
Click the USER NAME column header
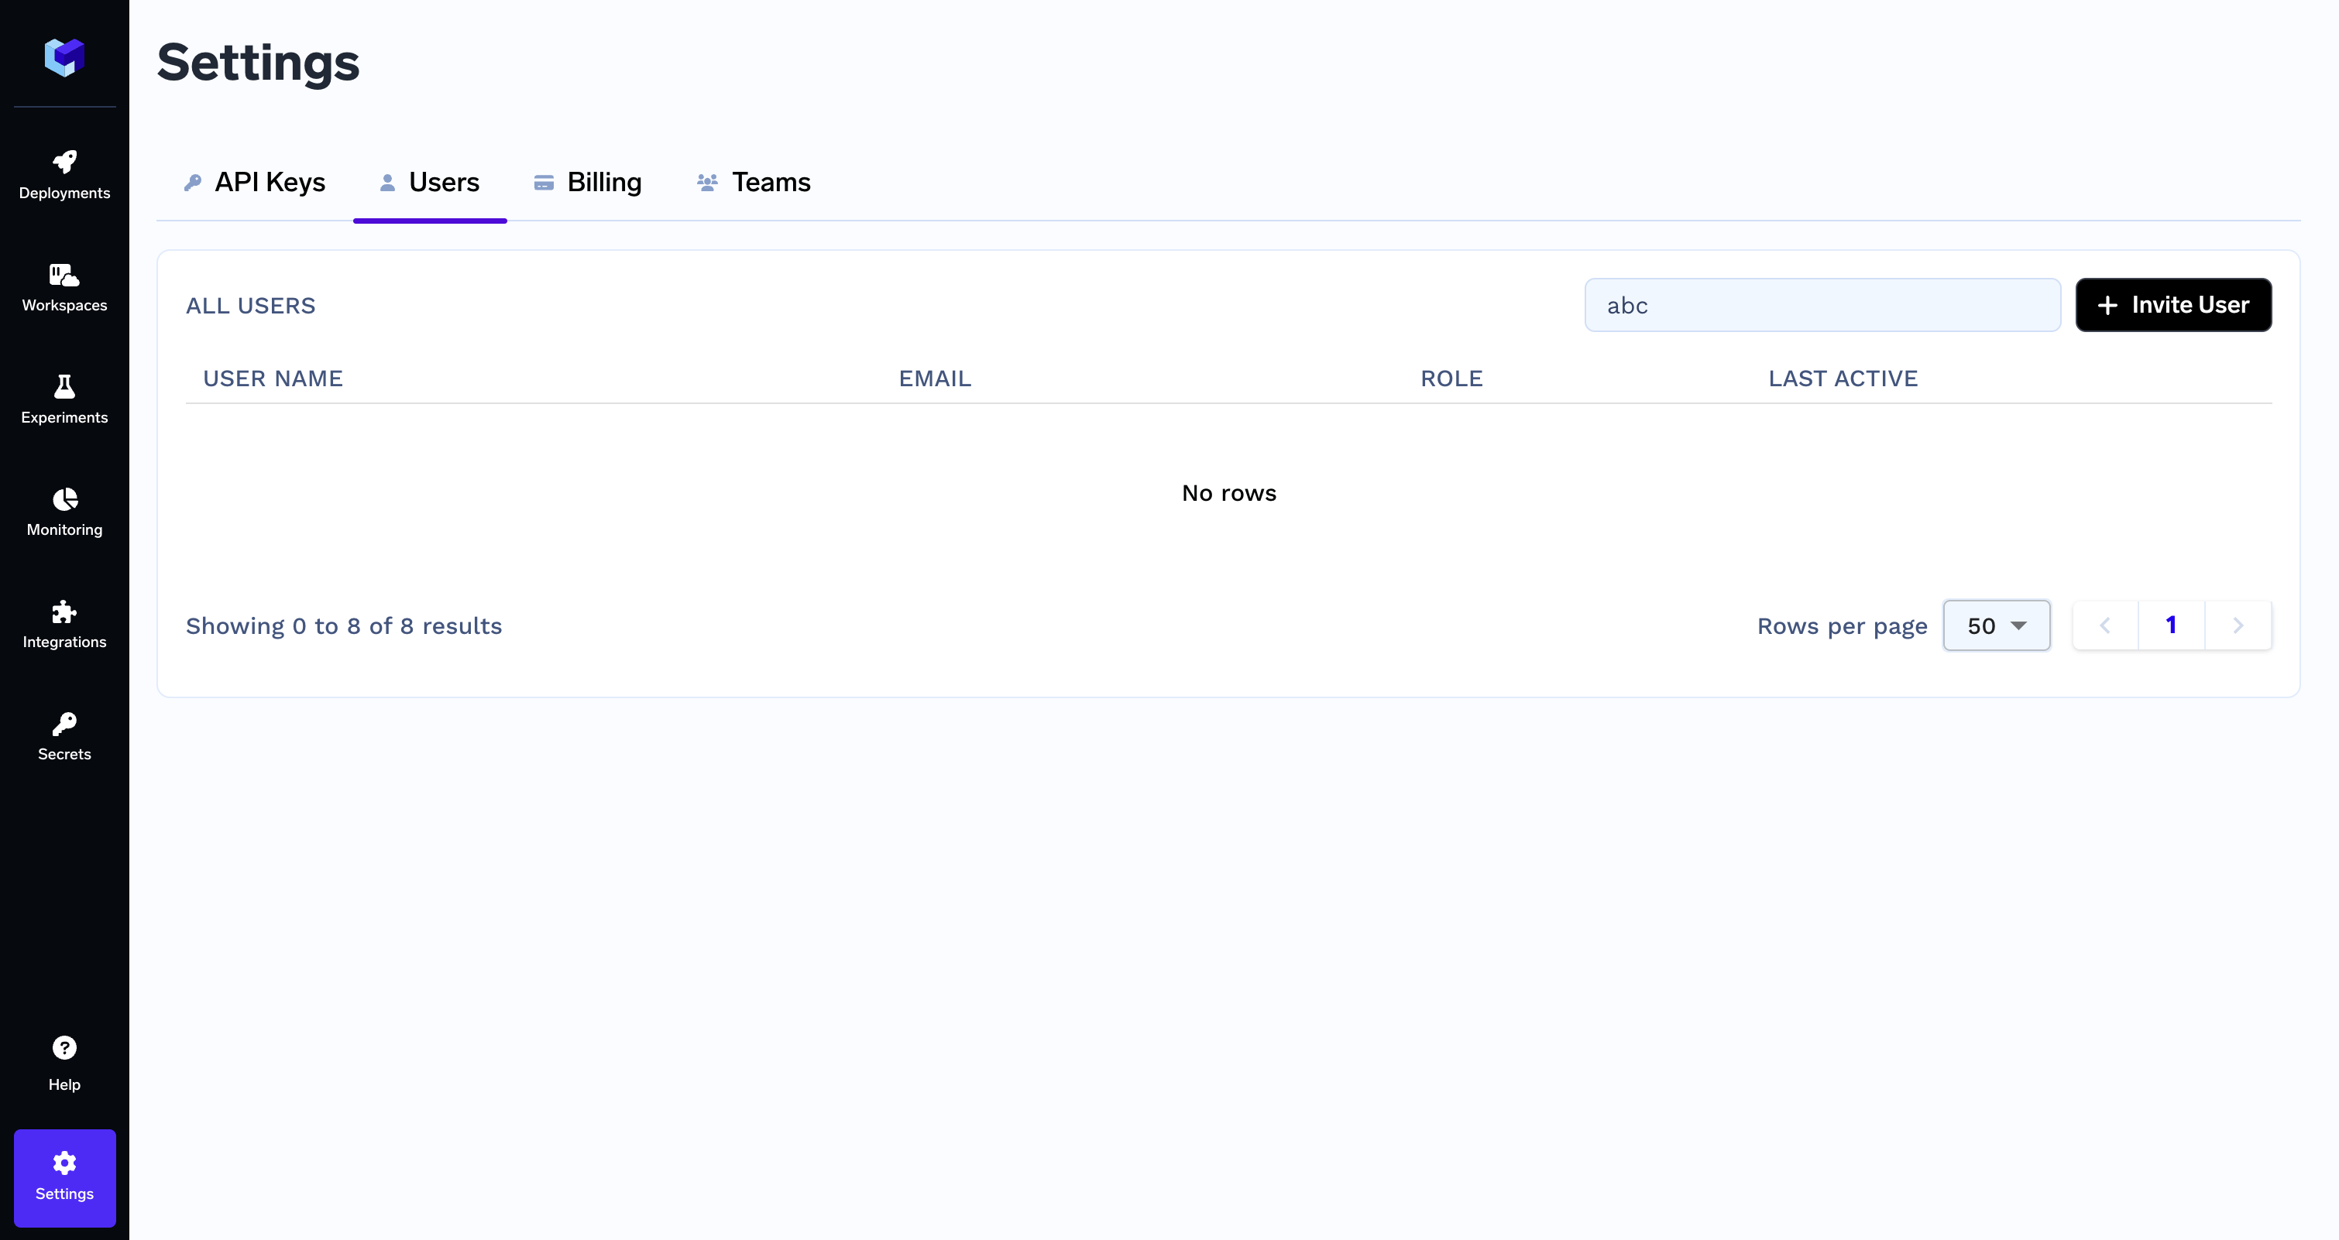(273, 379)
